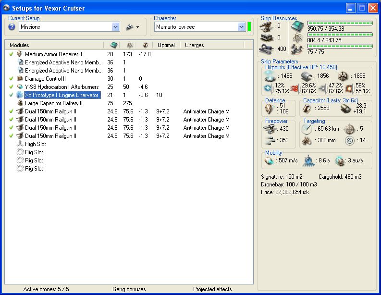The width and height of the screenshot is (381, 295).
Task: Click the powergrid column header icon
Action: click(129, 45)
